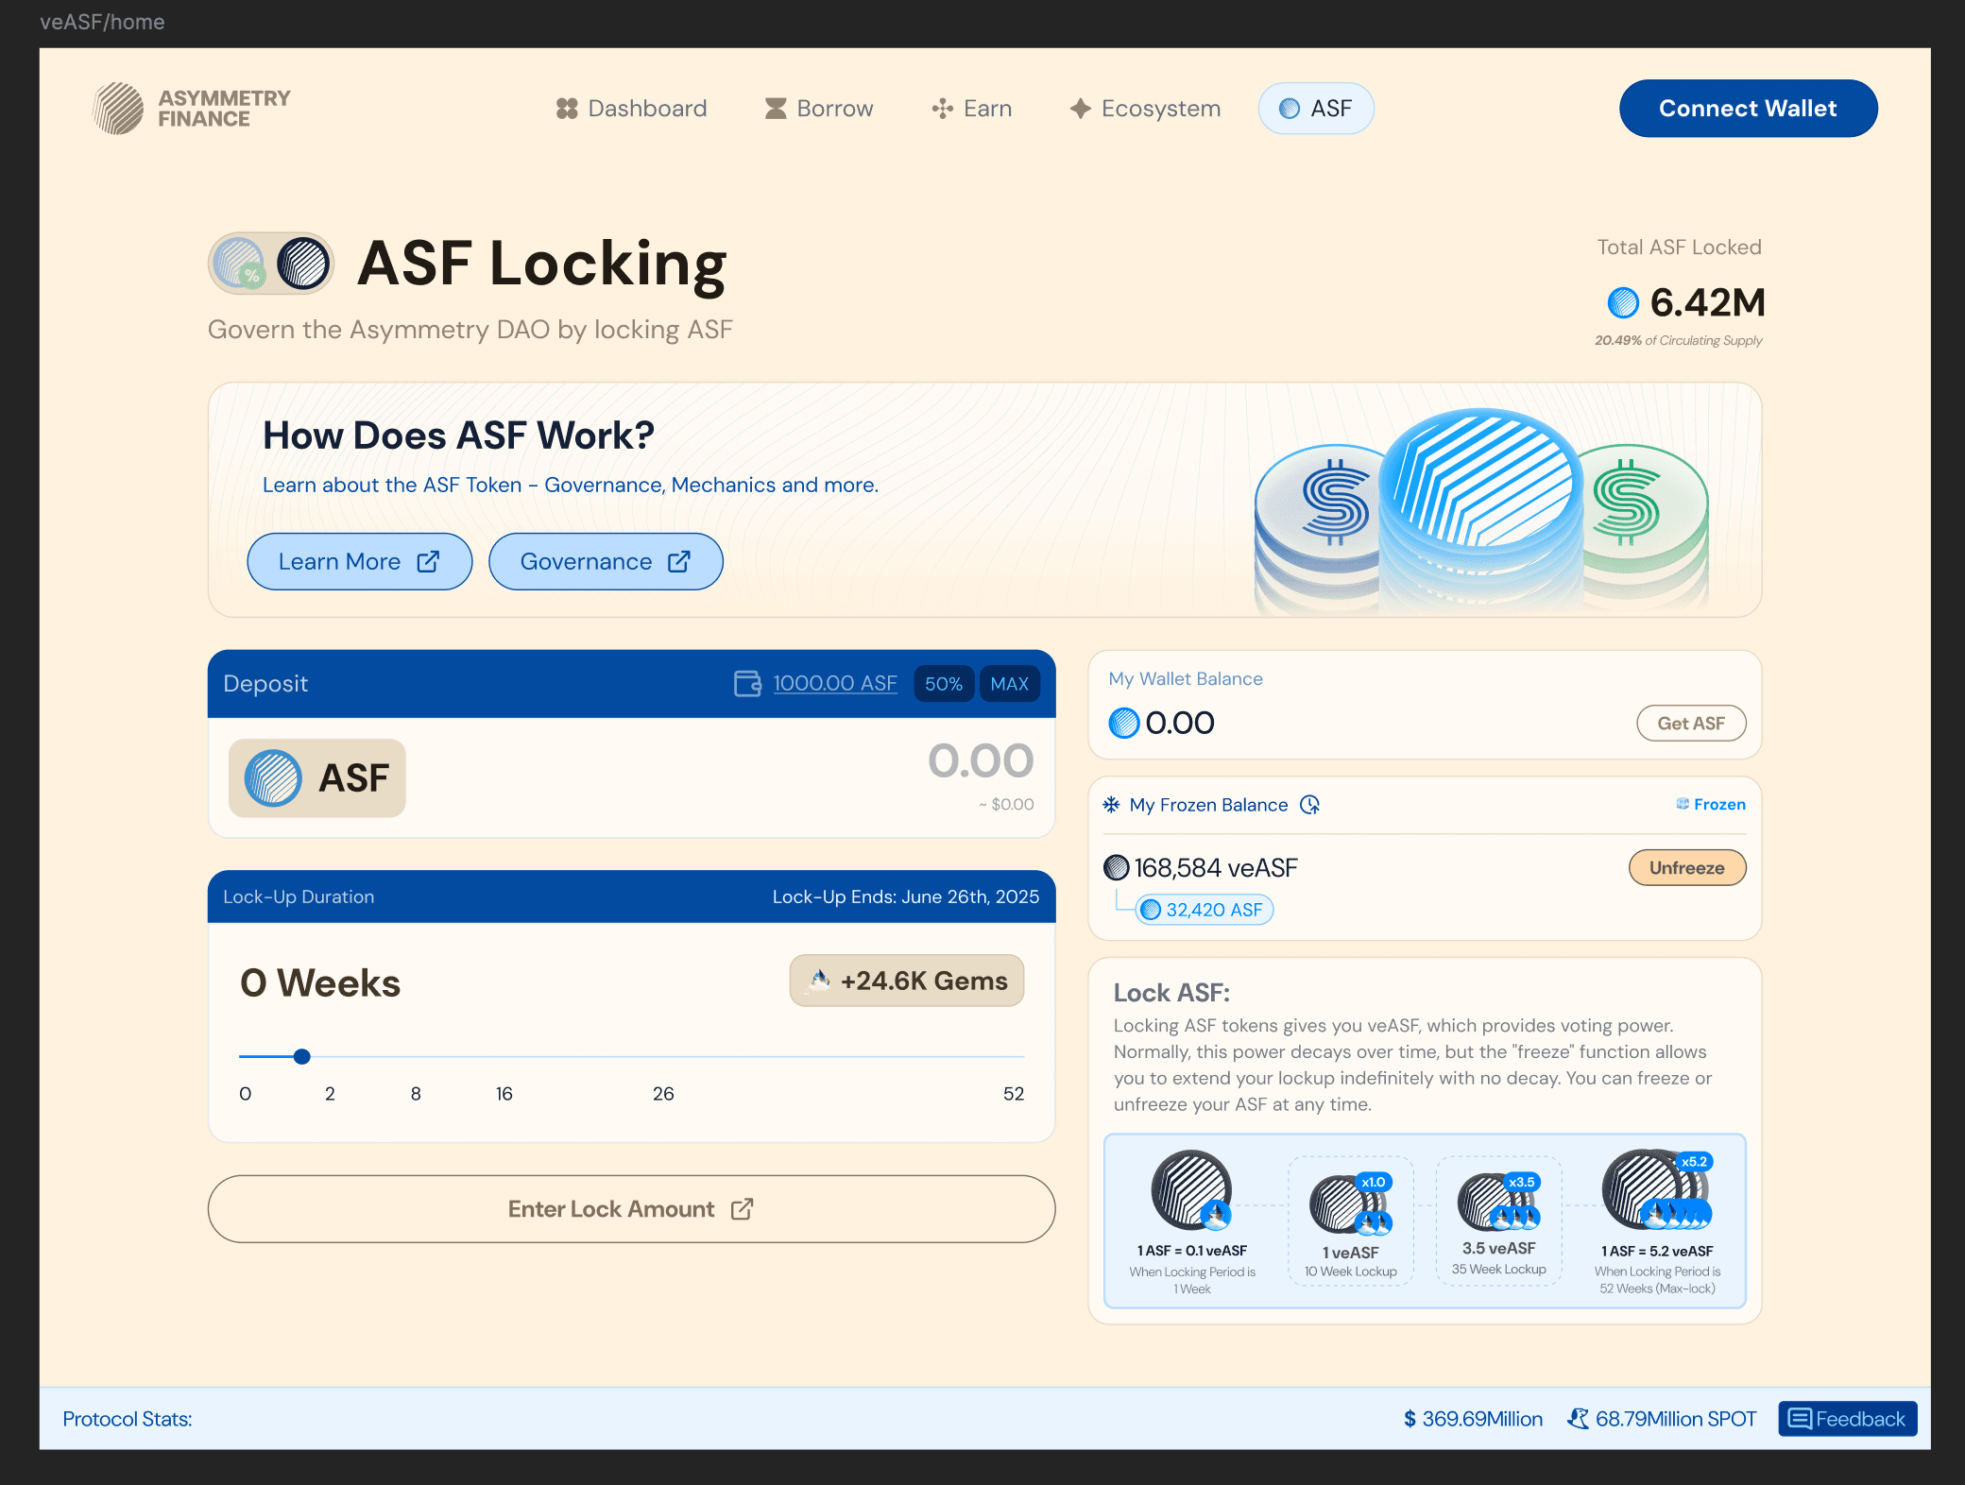The height and width of the screenshot is (1485, 1965).
Task: Select the 8 weeks tick label
Action: [x=416, y=1093]
